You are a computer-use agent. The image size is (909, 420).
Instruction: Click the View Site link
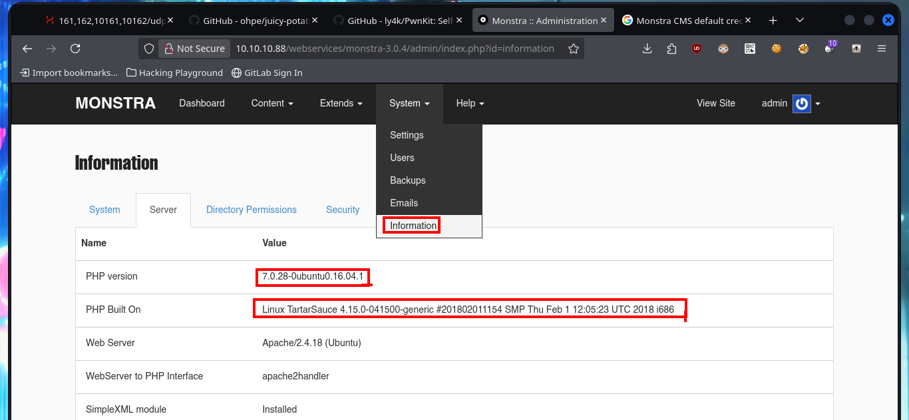tap(716, 103)
